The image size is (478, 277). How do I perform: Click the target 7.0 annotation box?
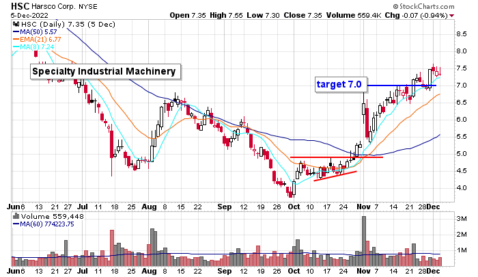341,84
